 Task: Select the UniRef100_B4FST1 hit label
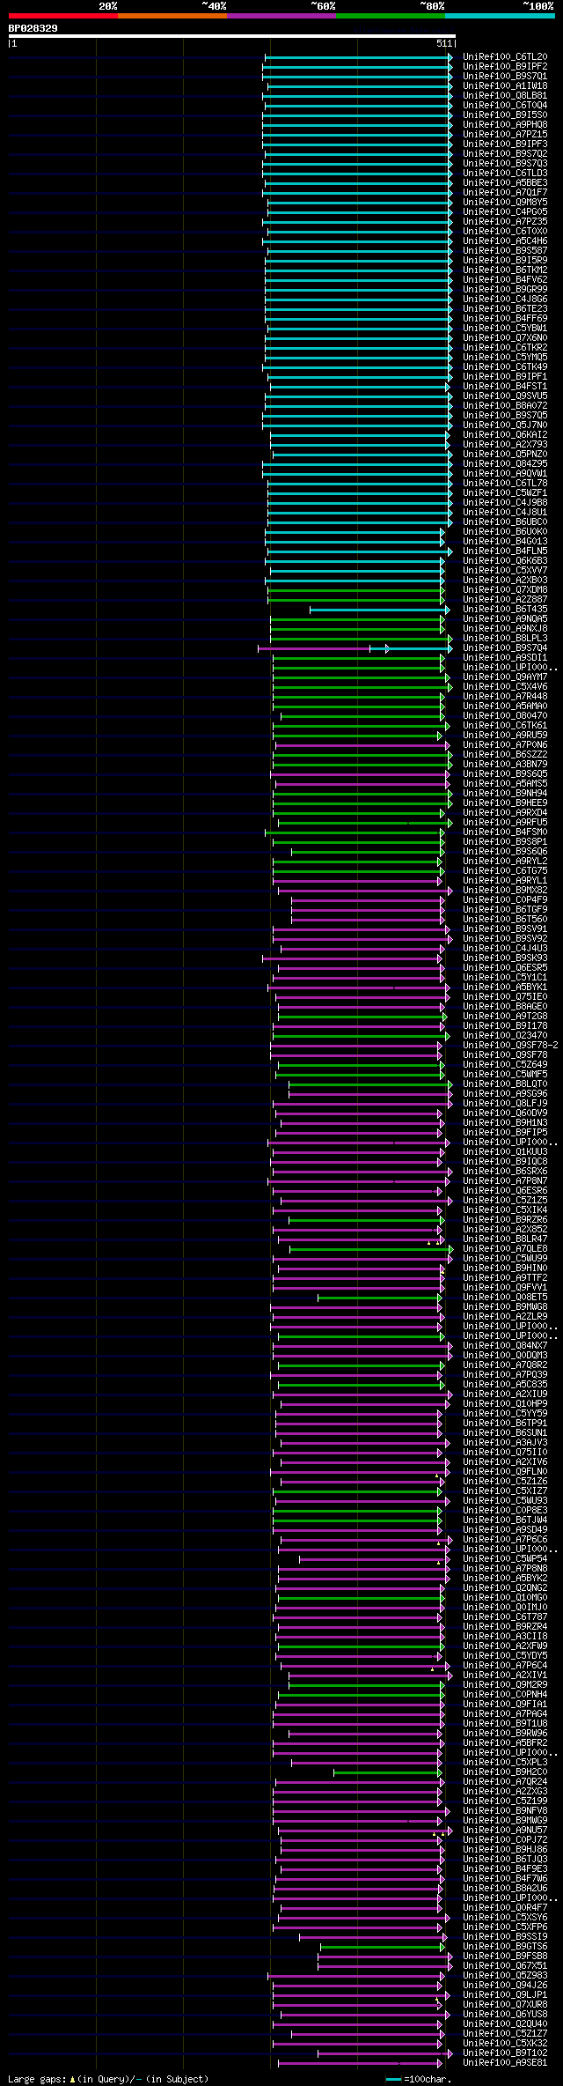tap(505, 386)
